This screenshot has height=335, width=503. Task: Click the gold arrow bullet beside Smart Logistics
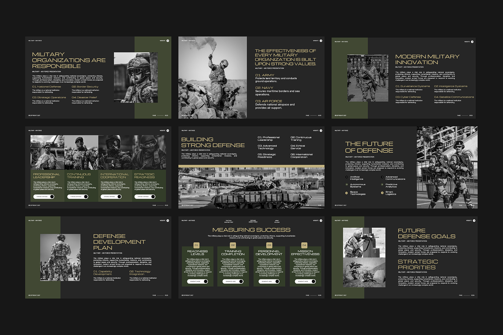(382, 193)
